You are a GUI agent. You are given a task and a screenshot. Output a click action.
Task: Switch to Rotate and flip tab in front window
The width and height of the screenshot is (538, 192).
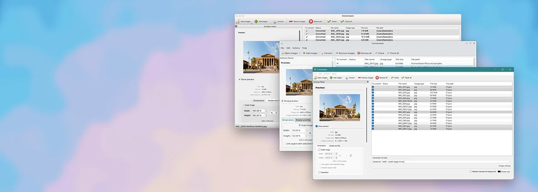(x=335, y=146)
